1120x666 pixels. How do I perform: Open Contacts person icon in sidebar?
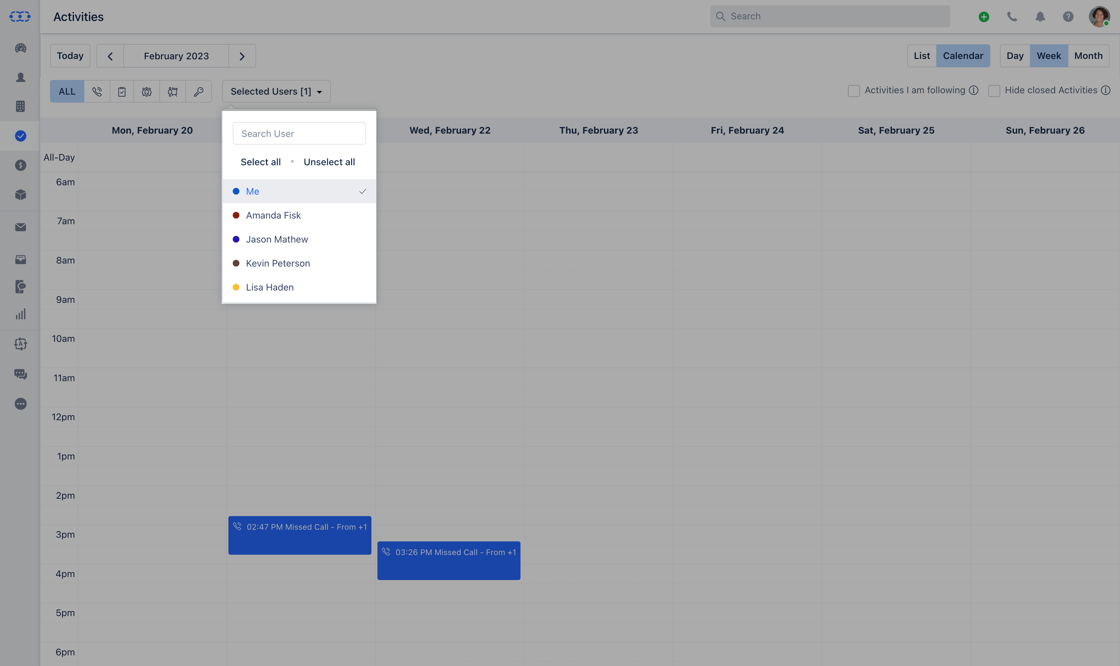click(x=21, y=77)
